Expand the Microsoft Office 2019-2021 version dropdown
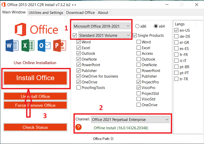 pyautogui.click(x=102, y=26)
